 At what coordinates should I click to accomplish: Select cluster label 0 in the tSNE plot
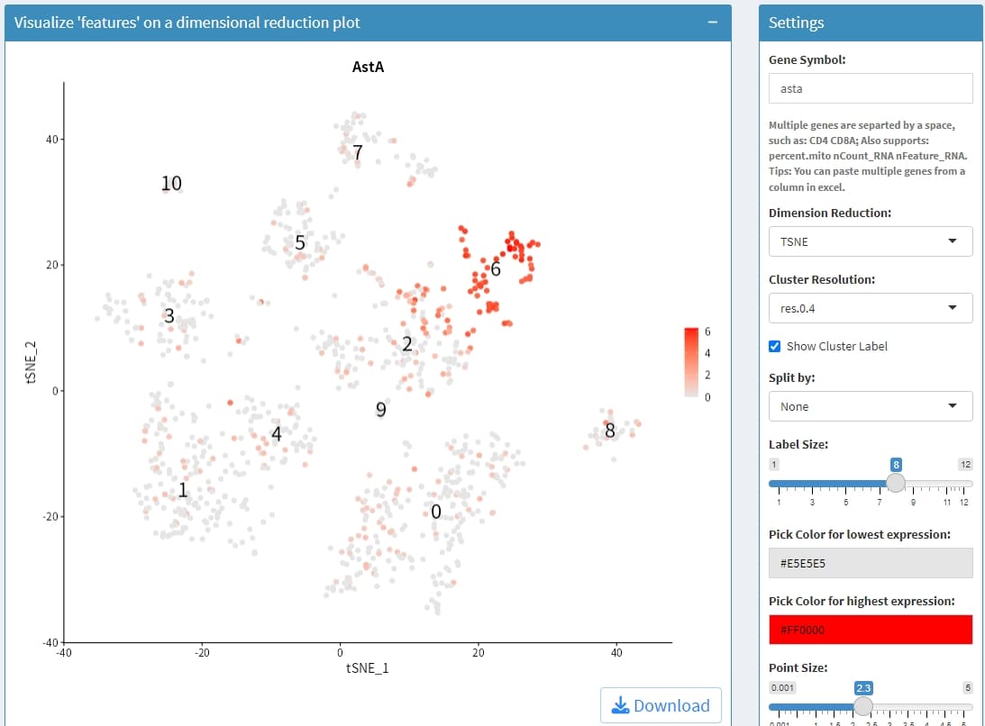(436, 512)
